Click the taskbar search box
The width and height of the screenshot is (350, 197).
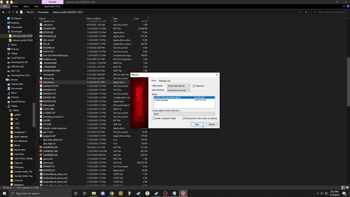pos(40,193)
